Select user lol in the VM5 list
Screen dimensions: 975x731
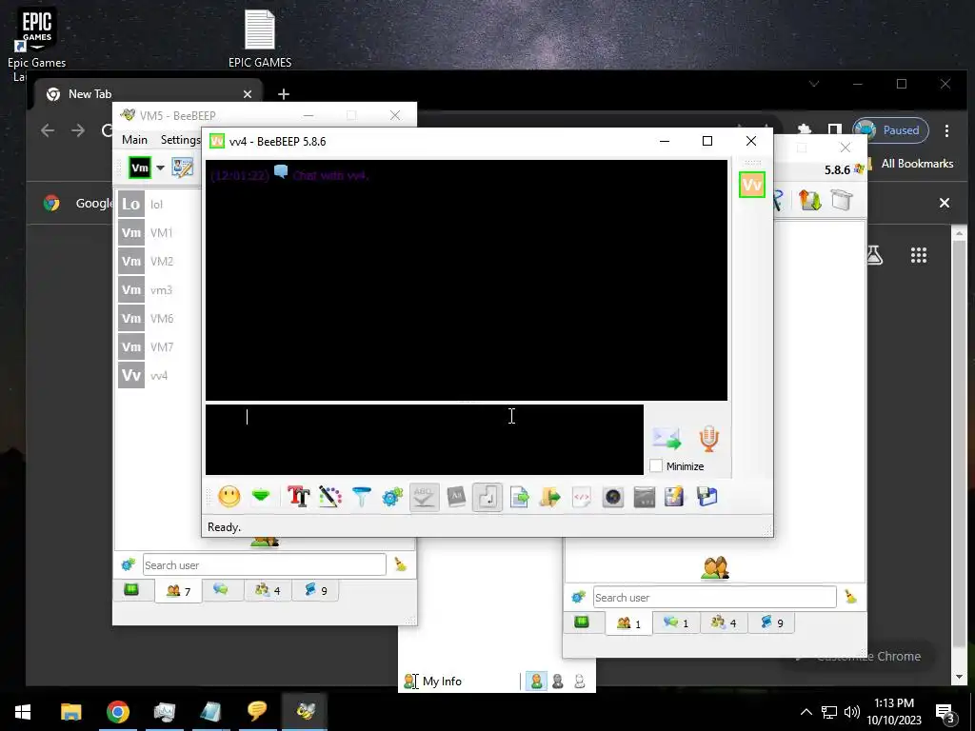pos(157,204)
